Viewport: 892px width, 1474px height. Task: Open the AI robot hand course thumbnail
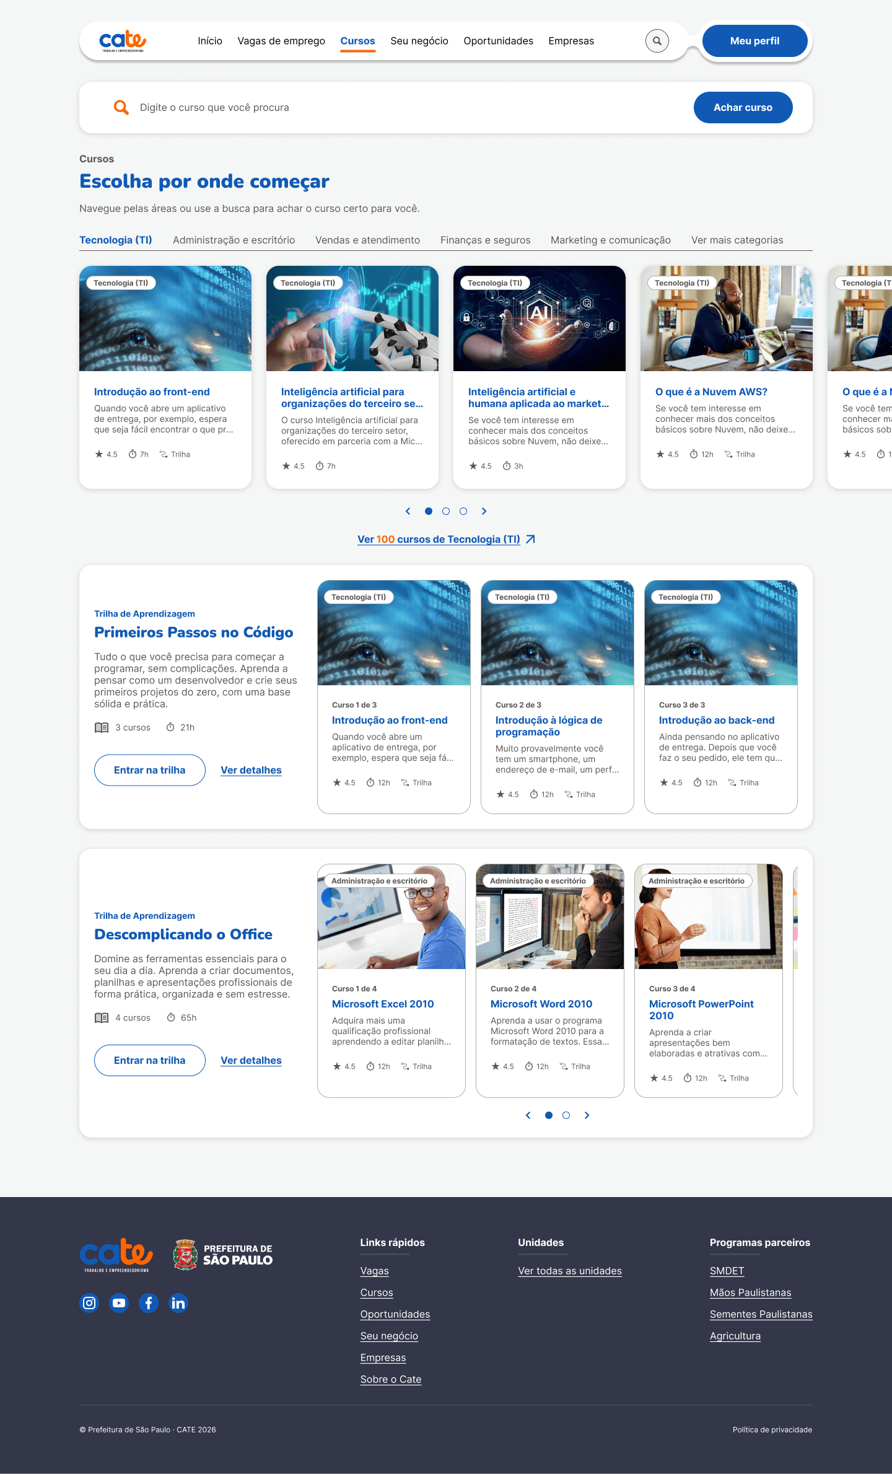pyautogui.click(x=352, y=318)
